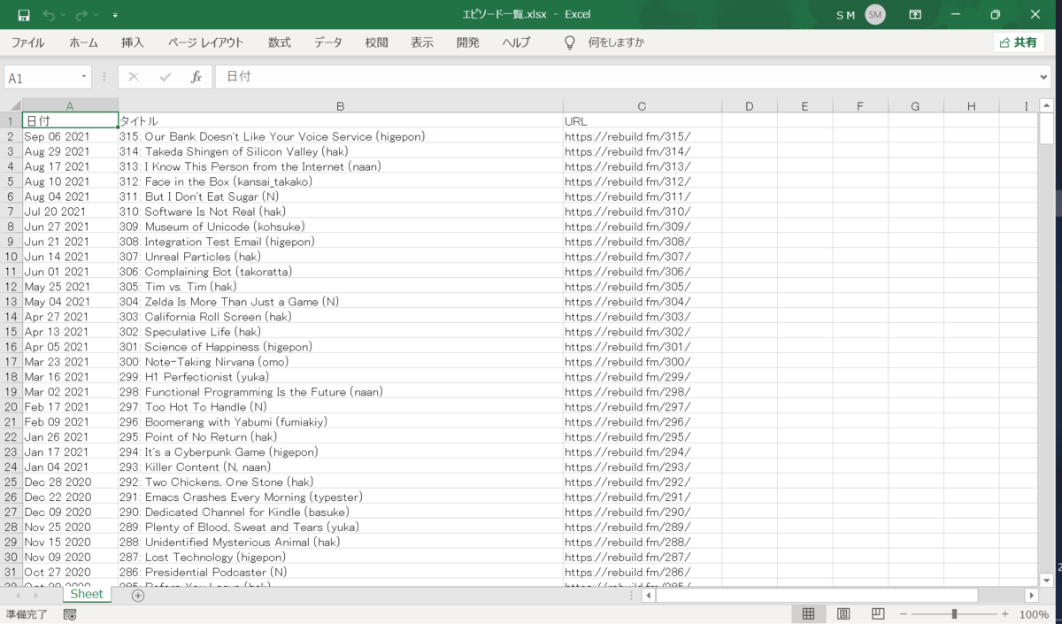
Task: Select column G header
Action: click(916, 106)
